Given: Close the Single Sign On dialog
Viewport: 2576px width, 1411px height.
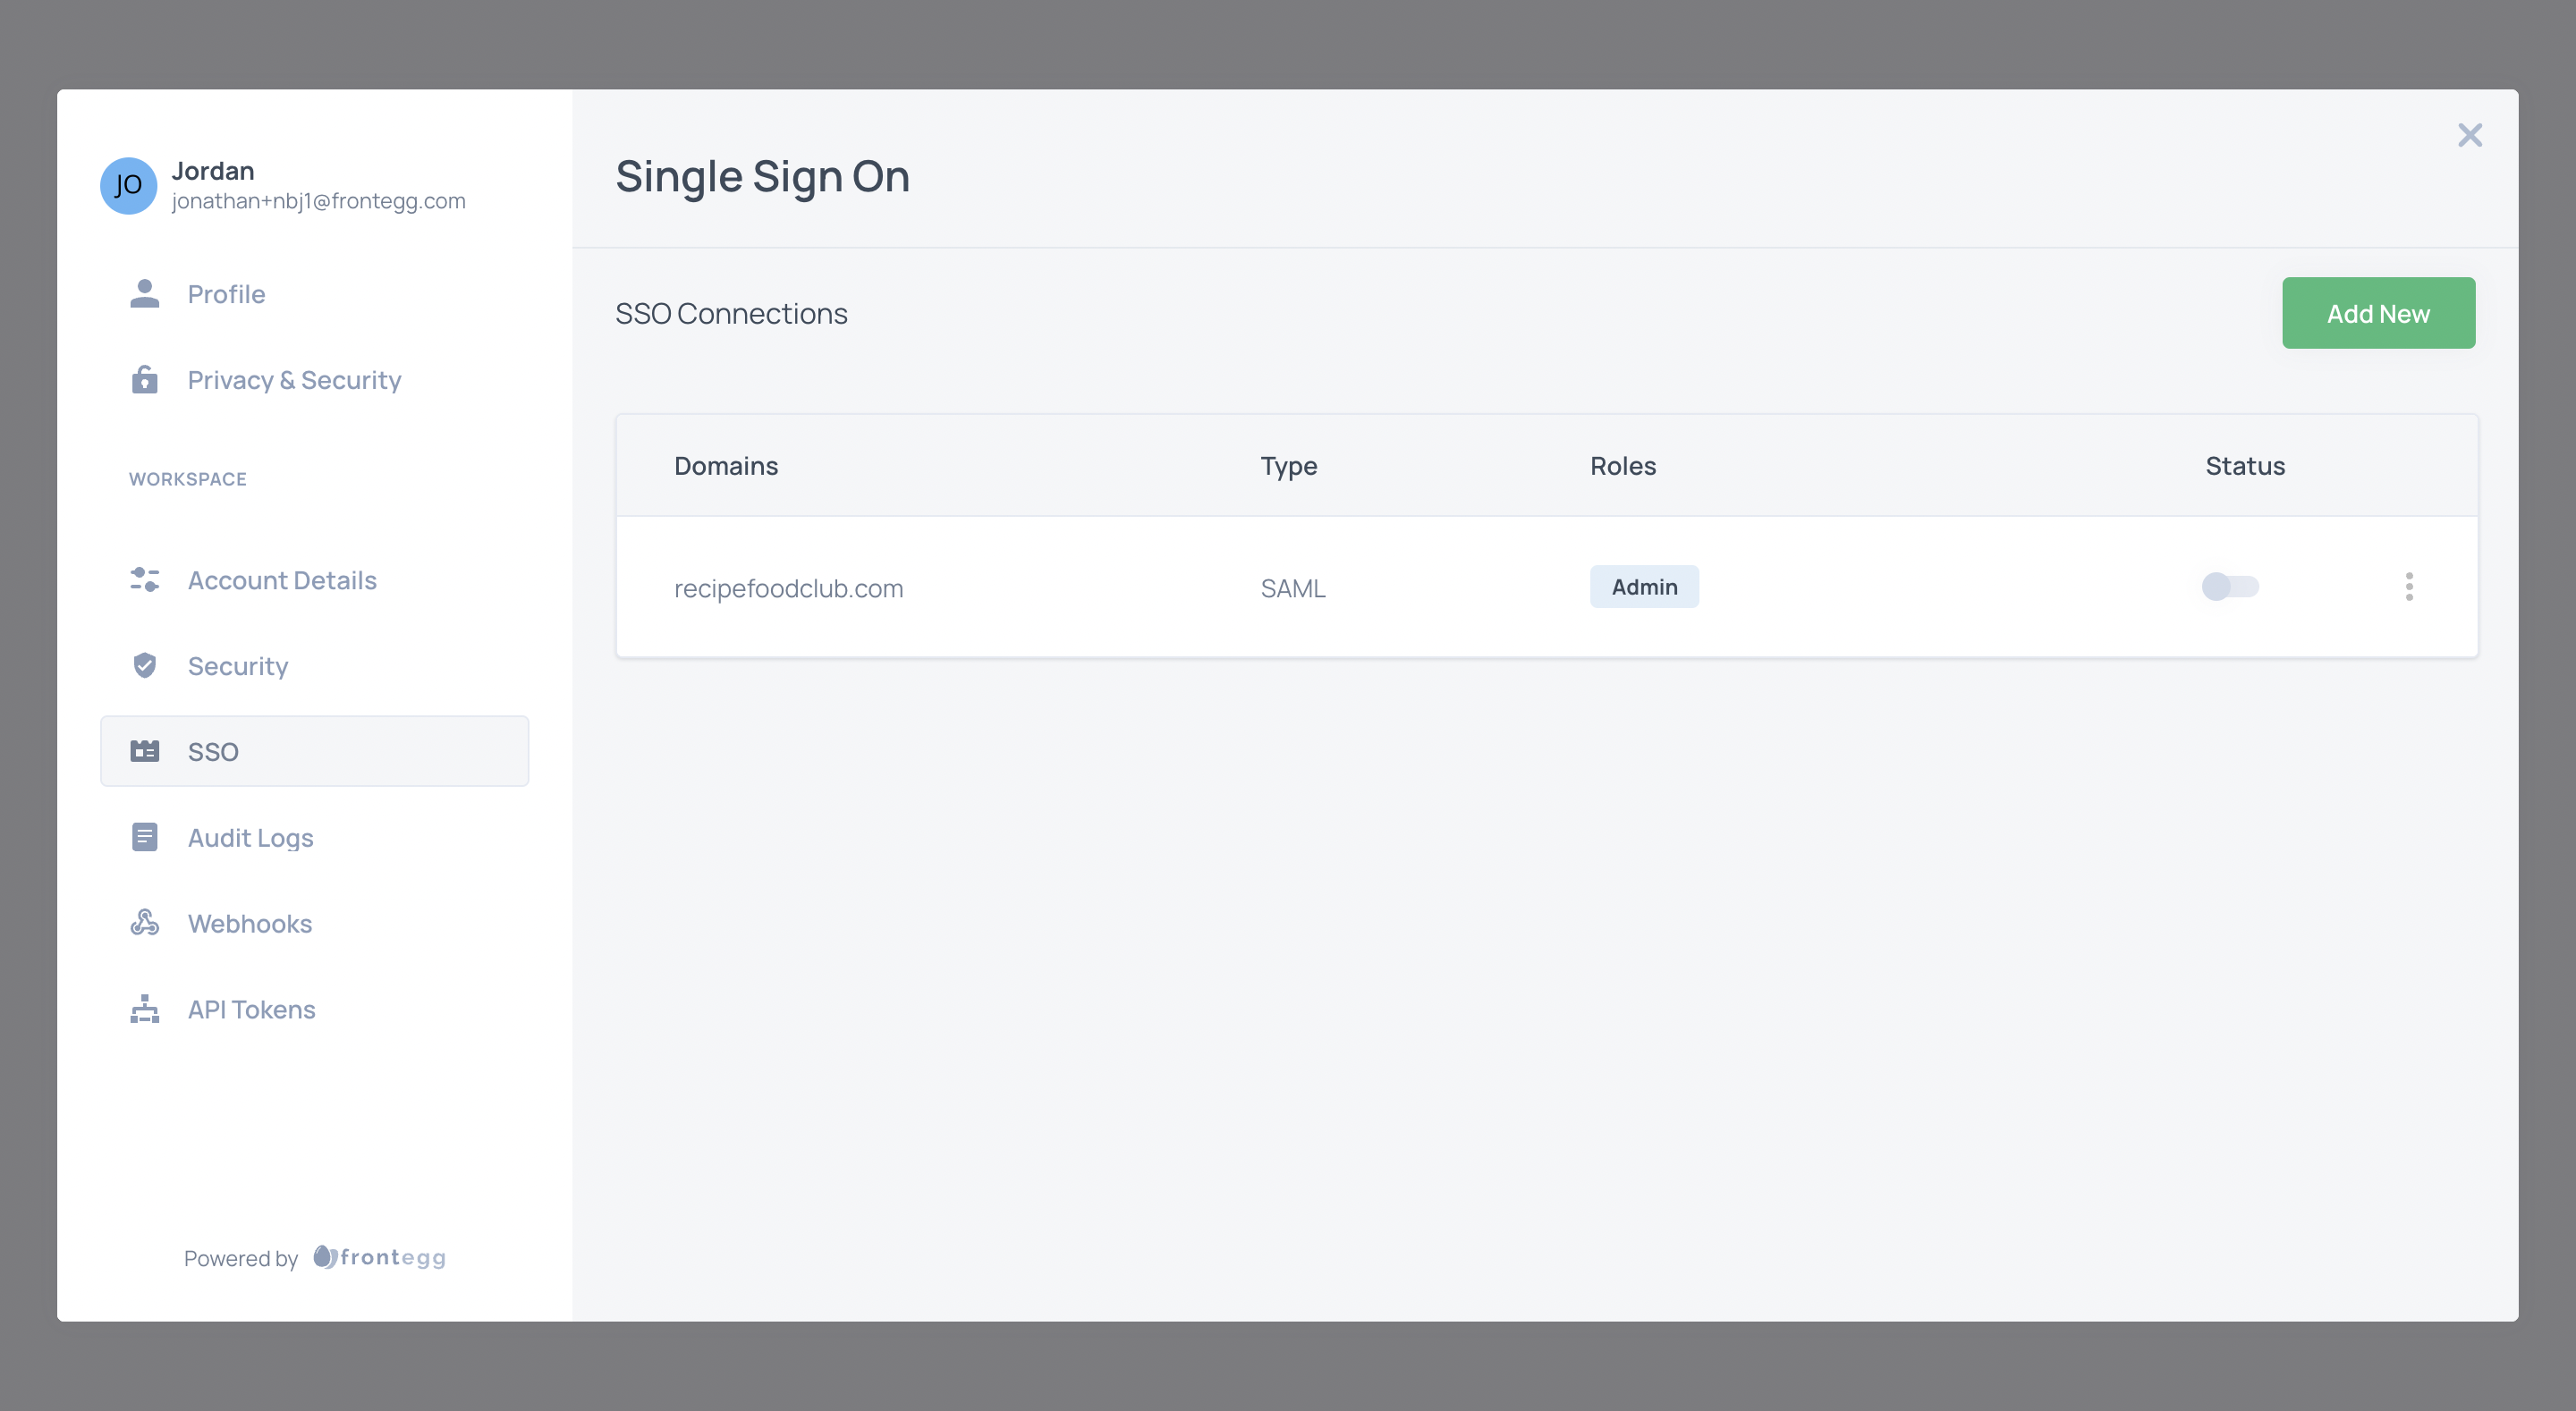Looking at the screenshot, I should click(2469, 135).
